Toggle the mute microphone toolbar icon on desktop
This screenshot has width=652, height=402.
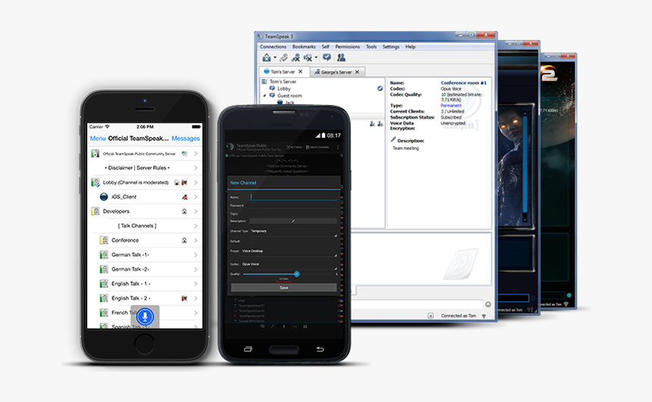click(296, 58)
